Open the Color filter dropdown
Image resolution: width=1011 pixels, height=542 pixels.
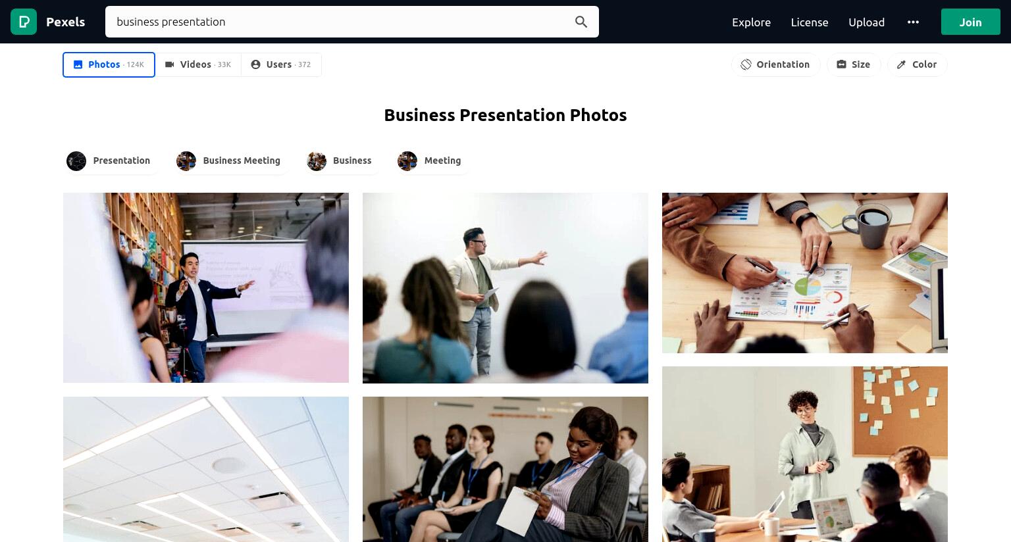tap(917, 64)
